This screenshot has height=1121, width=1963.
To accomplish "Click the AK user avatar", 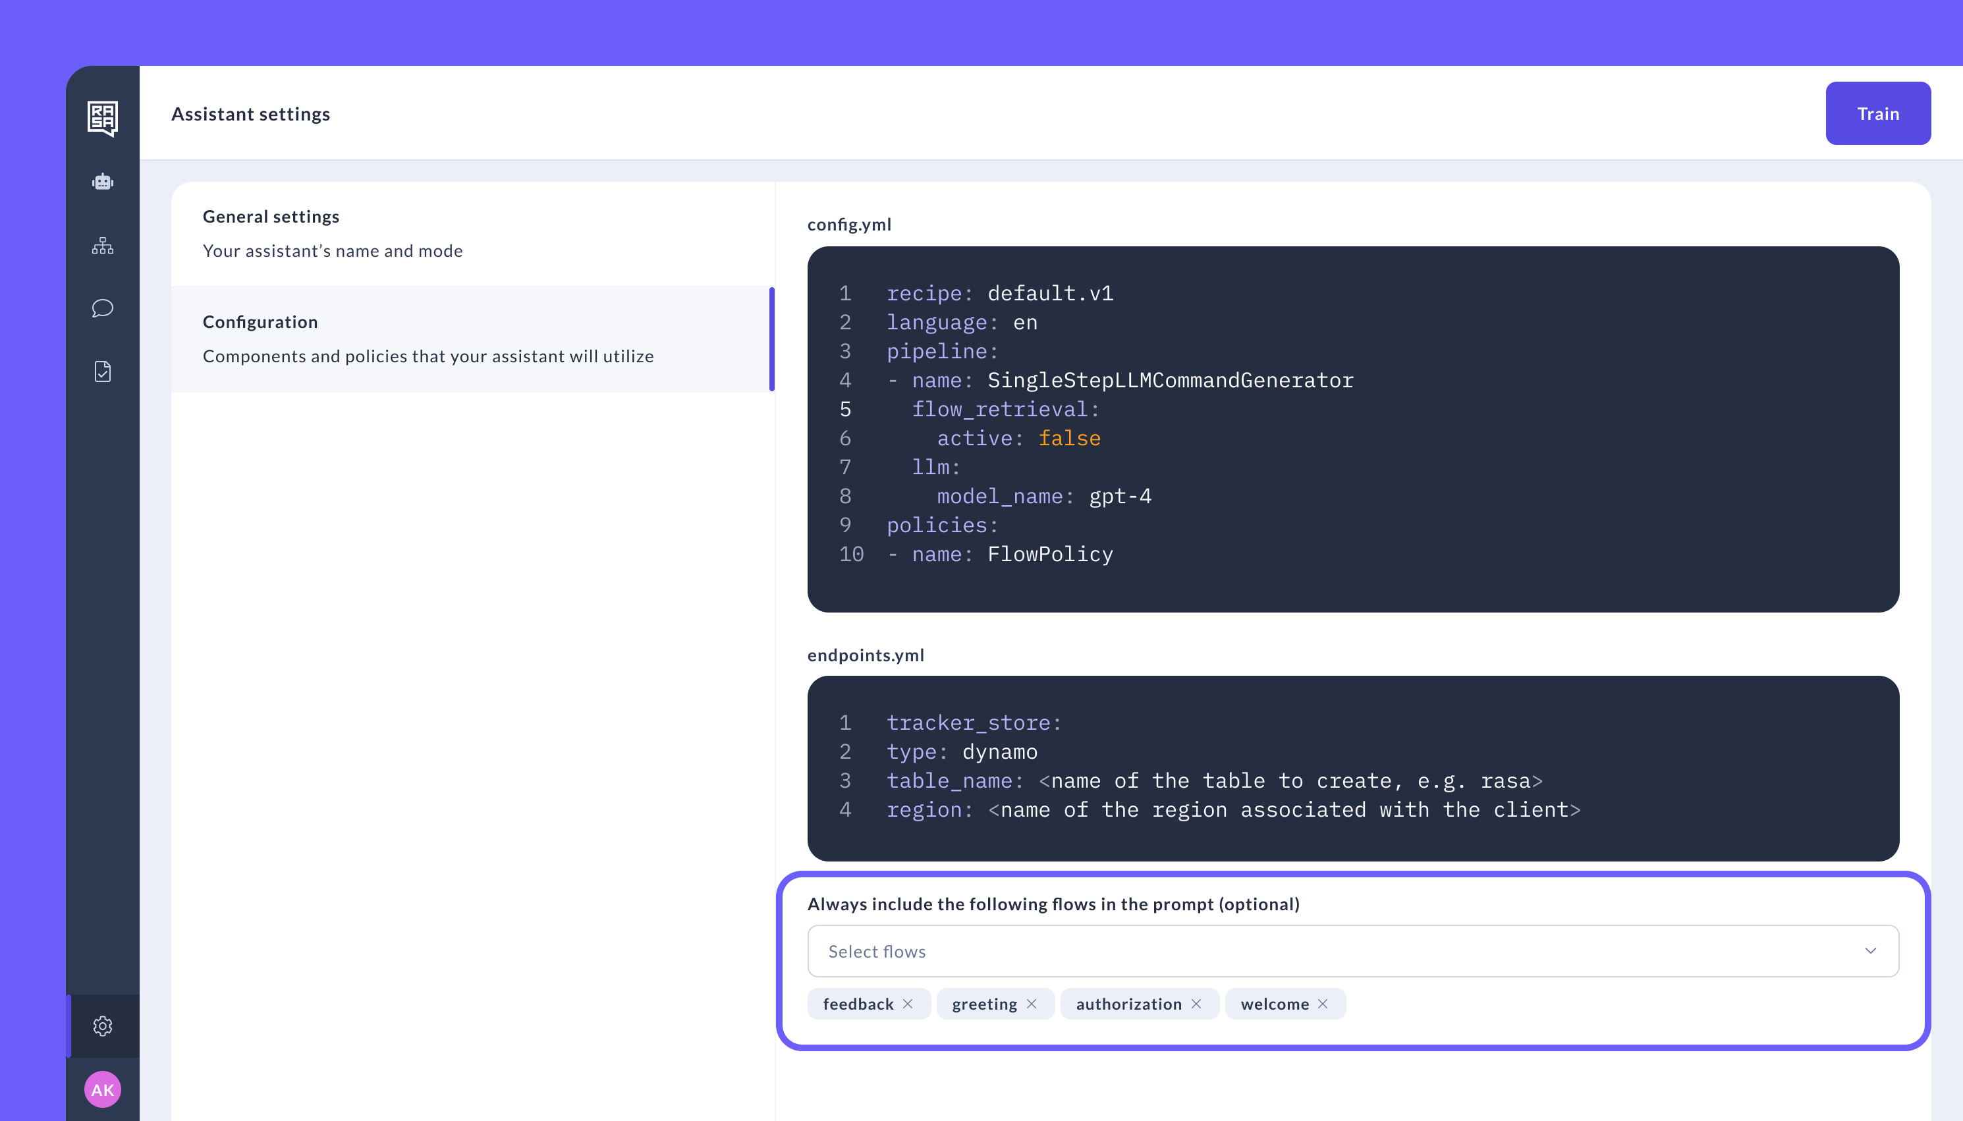I will 102,1089.
